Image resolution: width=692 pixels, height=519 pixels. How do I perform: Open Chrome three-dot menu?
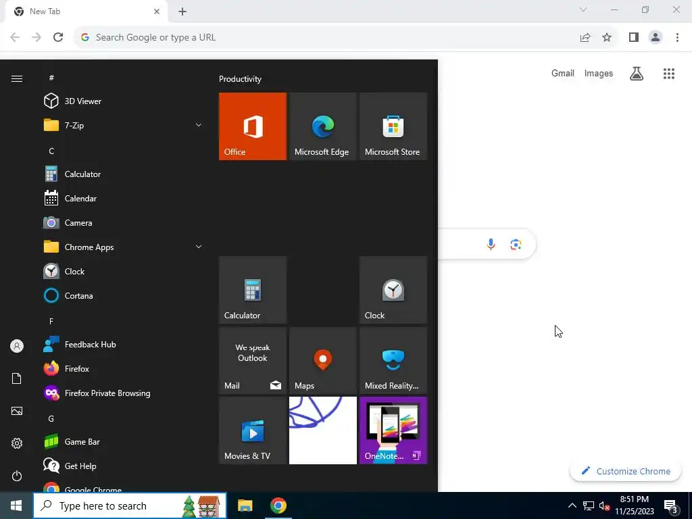click(x=677, y=38)
